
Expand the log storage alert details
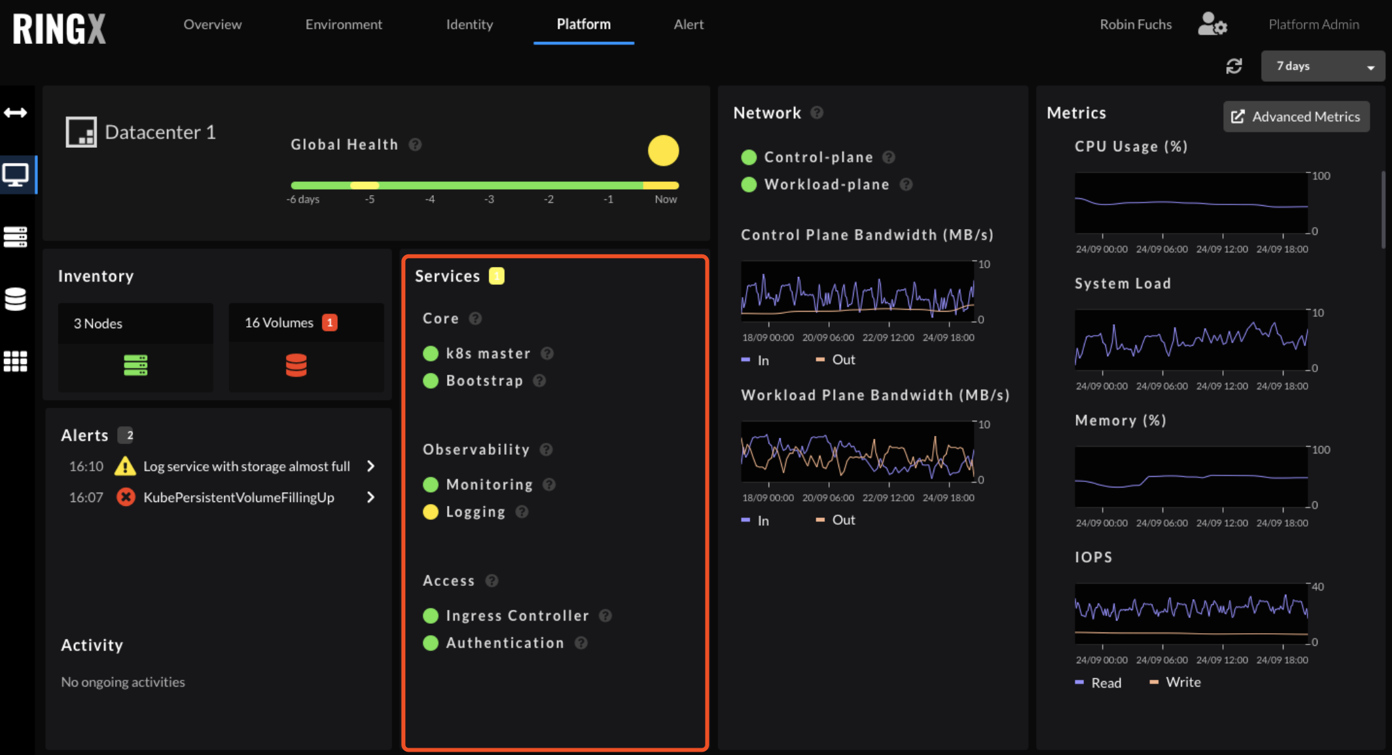371,466
